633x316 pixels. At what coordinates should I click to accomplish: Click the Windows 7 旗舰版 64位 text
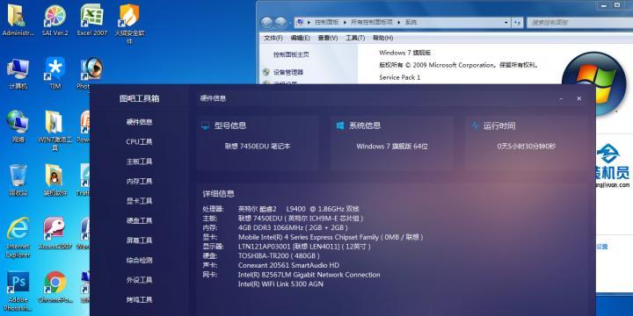pyautogui.click(x=392, y=147)
